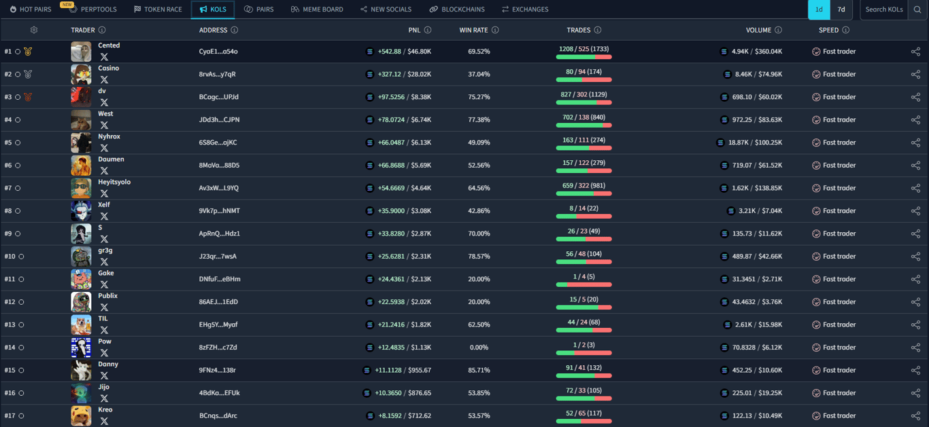The height and width of the screenshot is (427, 929).
Task: Share Daumen's row
Action: point(915,165)
